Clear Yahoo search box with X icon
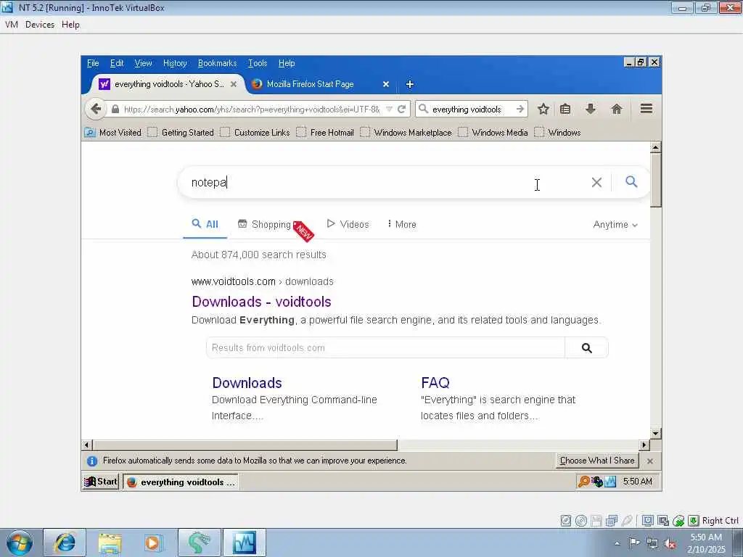This screenshot has width=743, height=557. pyautogui.click(x=596, y=182)
